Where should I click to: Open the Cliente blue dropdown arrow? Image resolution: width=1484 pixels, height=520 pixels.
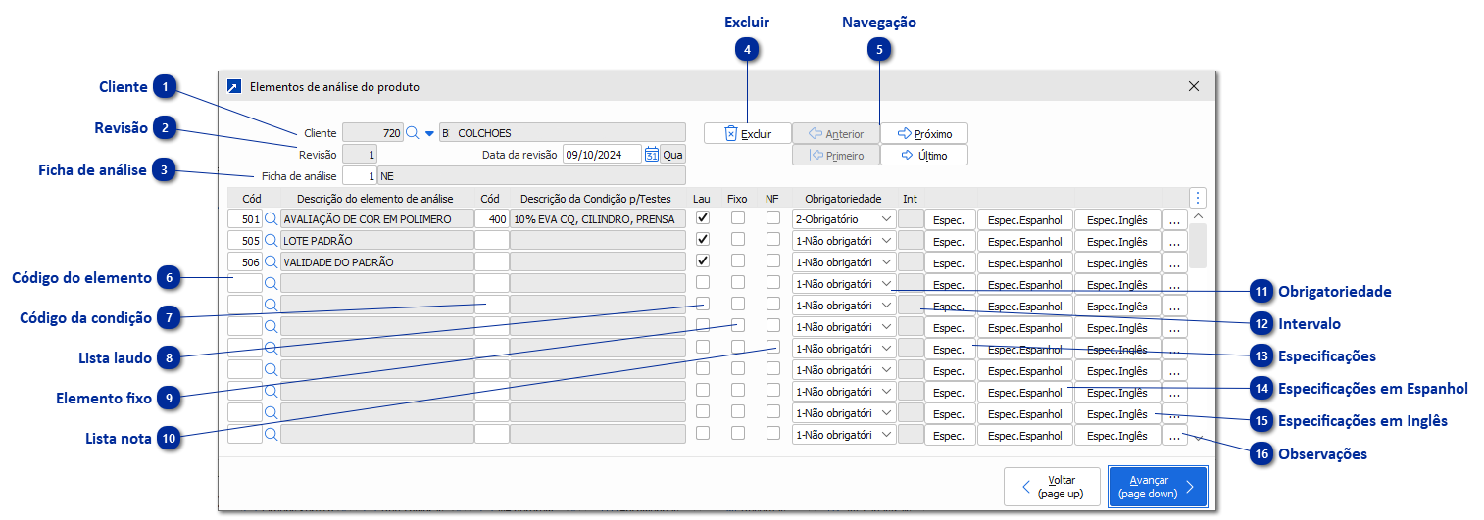tap(428, 133)
